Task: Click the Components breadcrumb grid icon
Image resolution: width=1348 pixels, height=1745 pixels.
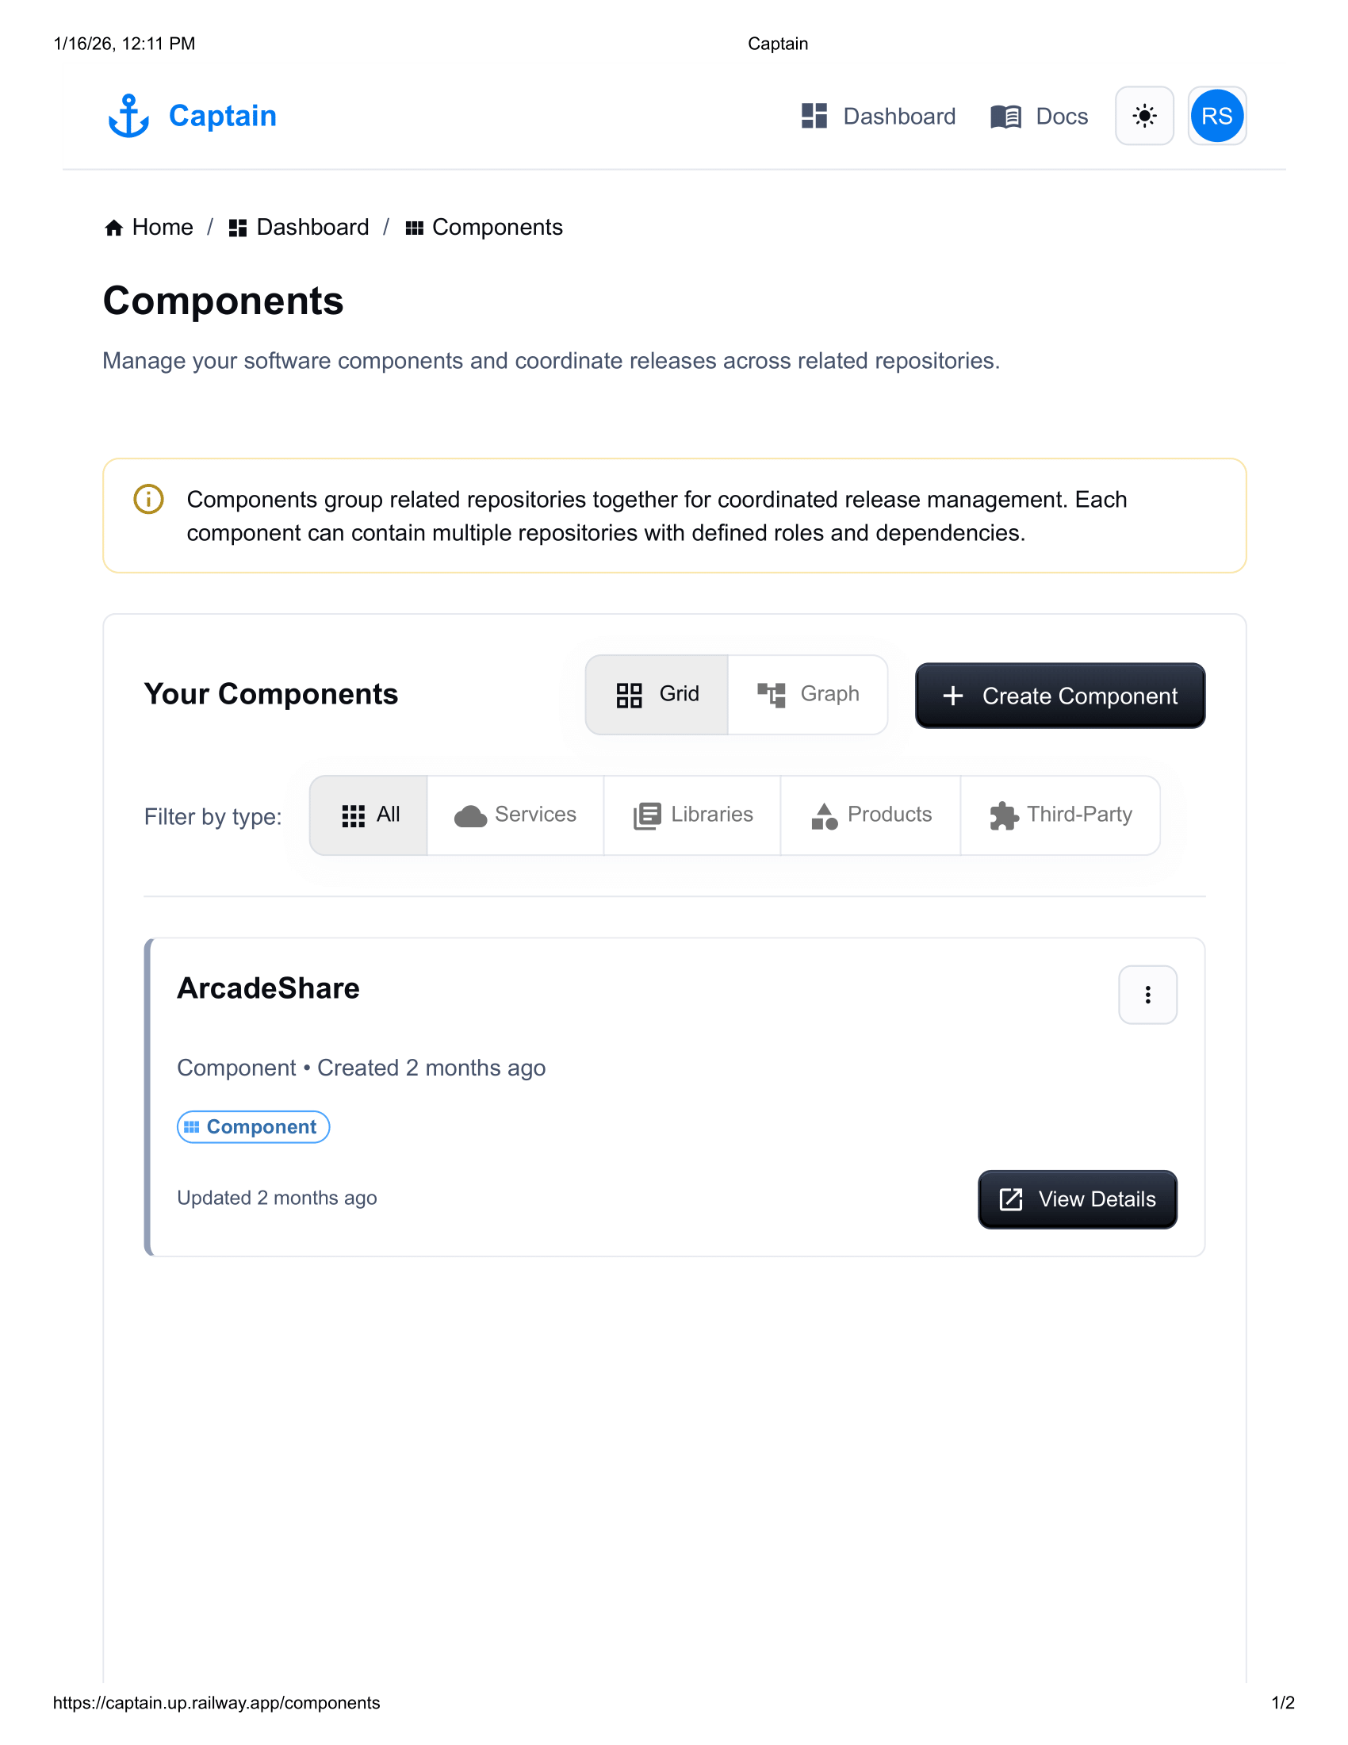Action: click(415, 228)
